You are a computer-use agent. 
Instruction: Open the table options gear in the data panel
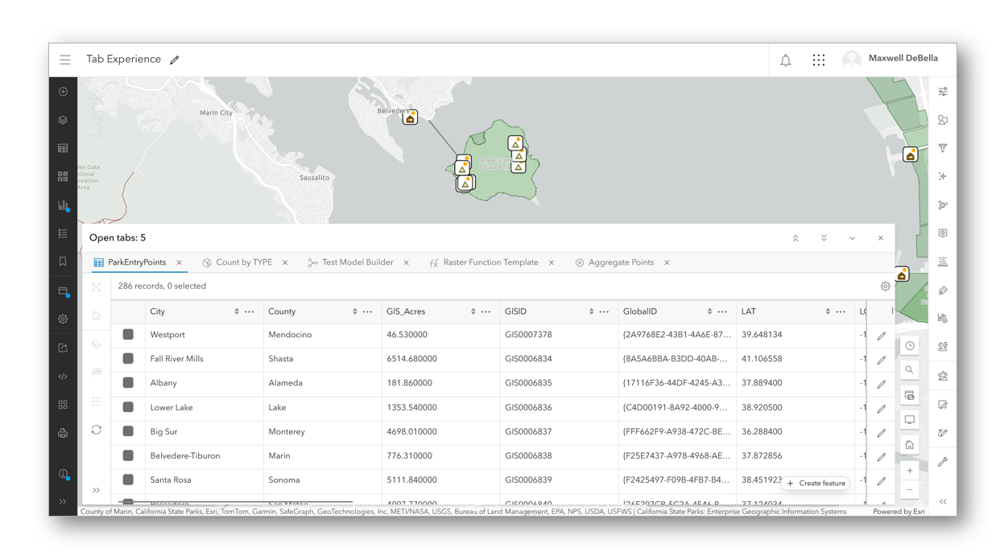(885, 286)
